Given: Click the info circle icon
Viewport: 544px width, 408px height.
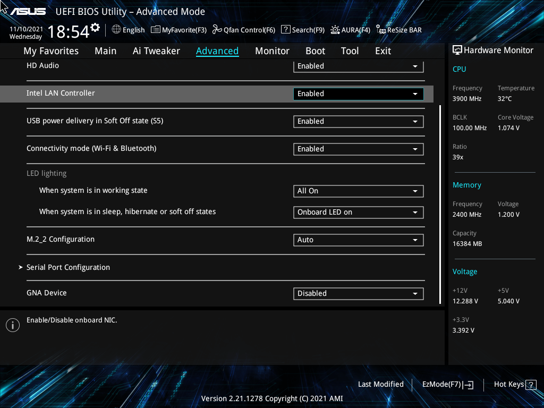Looking at the screenshot, I should point(13,325).
